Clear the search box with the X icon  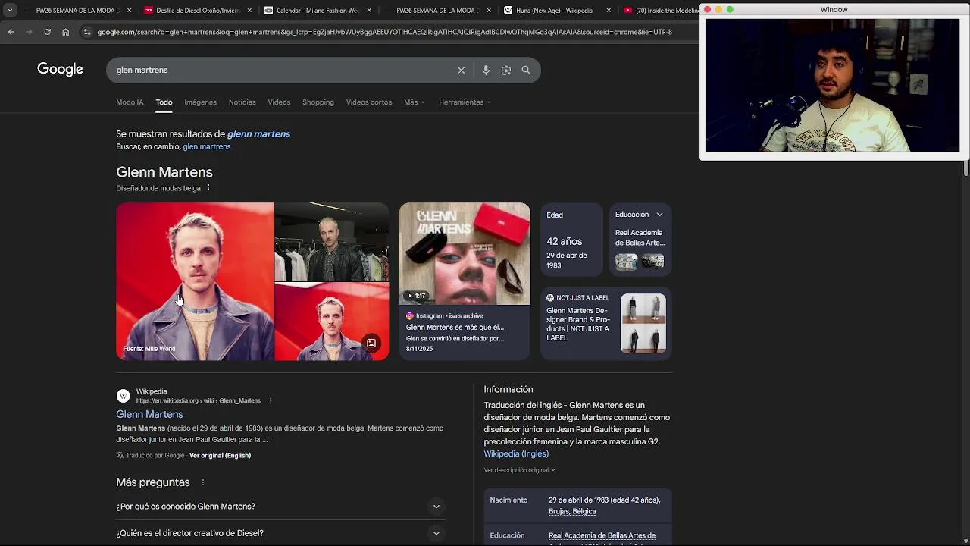(x=461, y=70)
